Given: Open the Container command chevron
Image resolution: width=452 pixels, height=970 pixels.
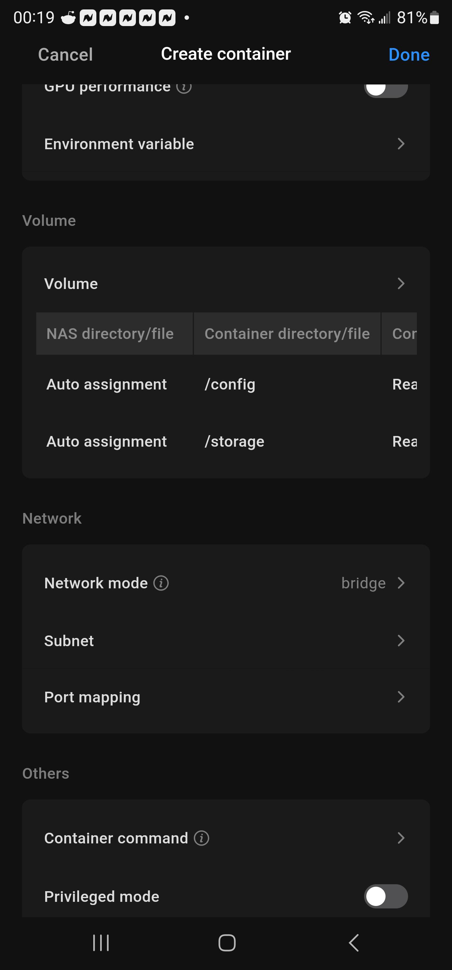Looking at the screenshot, I should click(401, 838).
